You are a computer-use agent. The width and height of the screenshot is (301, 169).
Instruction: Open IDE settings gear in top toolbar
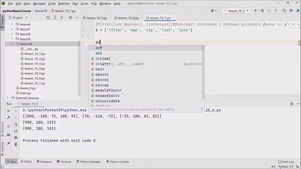click(x=291, y=11)
